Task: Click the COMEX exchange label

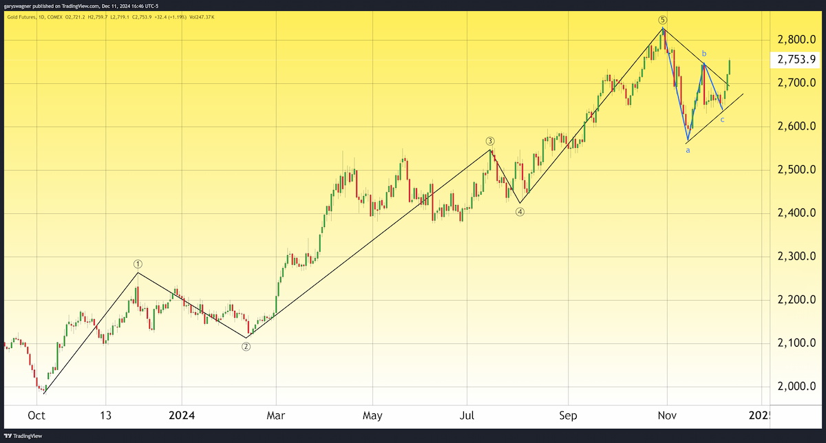Action: point(54,16)
